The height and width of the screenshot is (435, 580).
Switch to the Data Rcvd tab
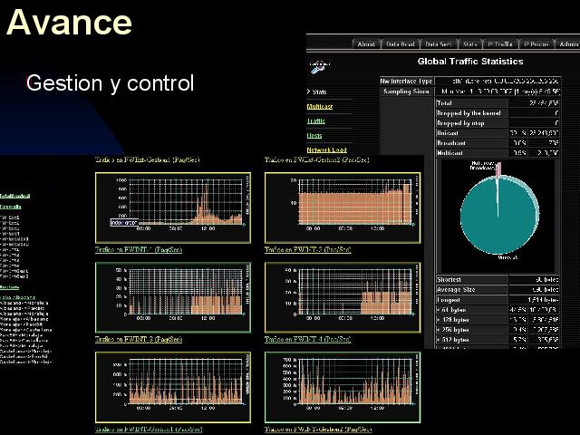(401, 43)
